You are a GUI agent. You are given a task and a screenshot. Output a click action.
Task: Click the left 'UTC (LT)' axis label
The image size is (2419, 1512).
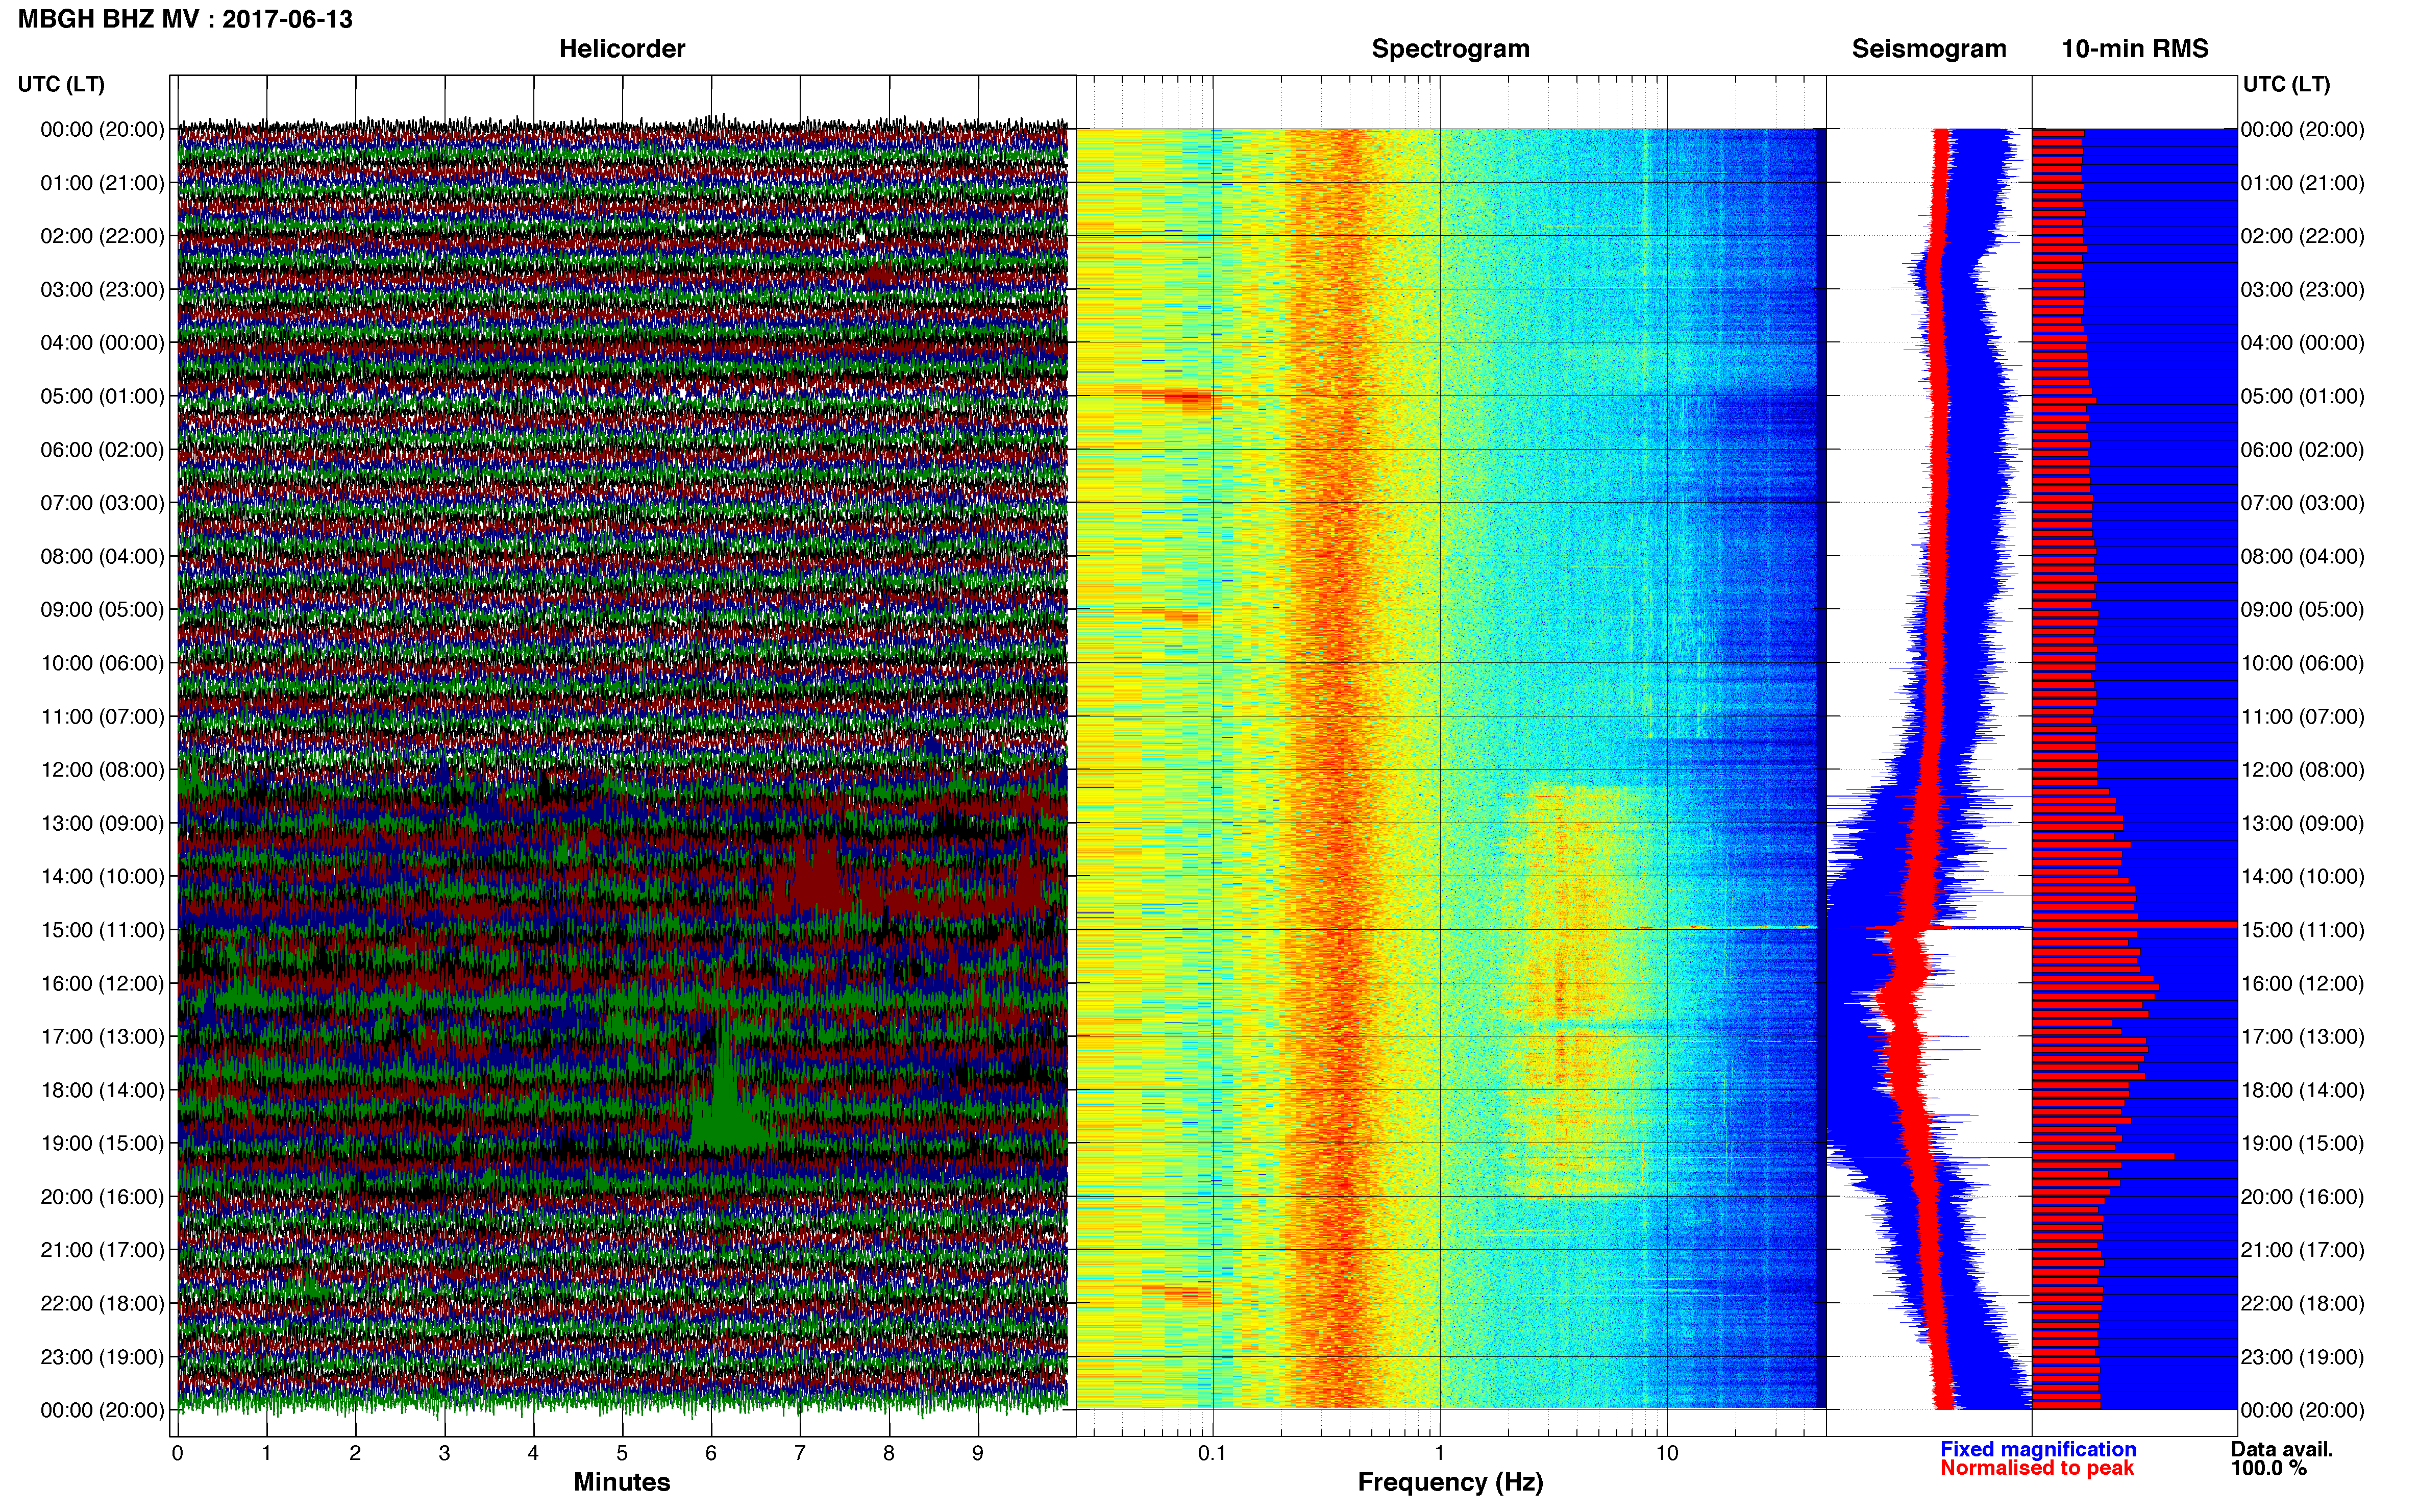(x=61, y=84)
